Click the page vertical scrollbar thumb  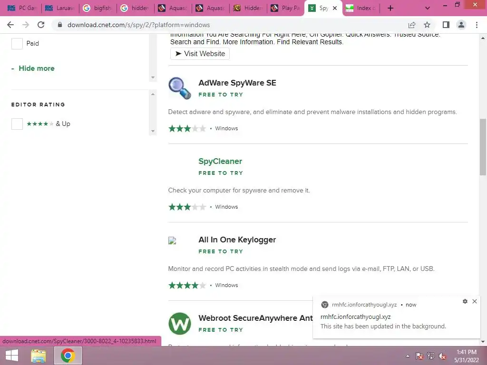point(483,147)
